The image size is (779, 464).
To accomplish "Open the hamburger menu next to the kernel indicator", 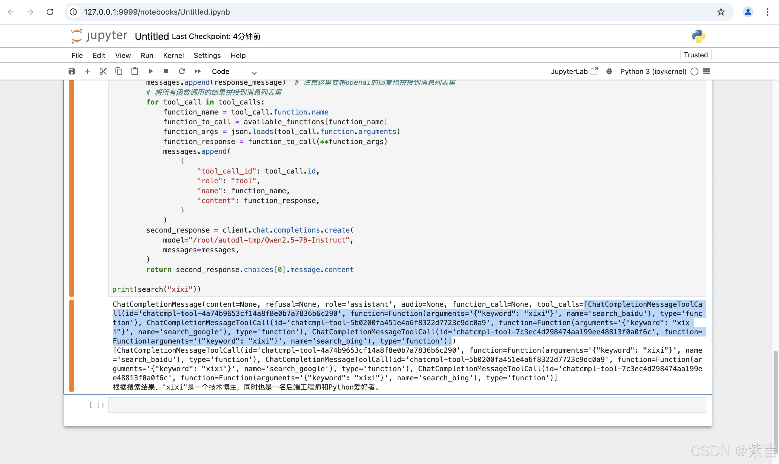I will point(707,71).
